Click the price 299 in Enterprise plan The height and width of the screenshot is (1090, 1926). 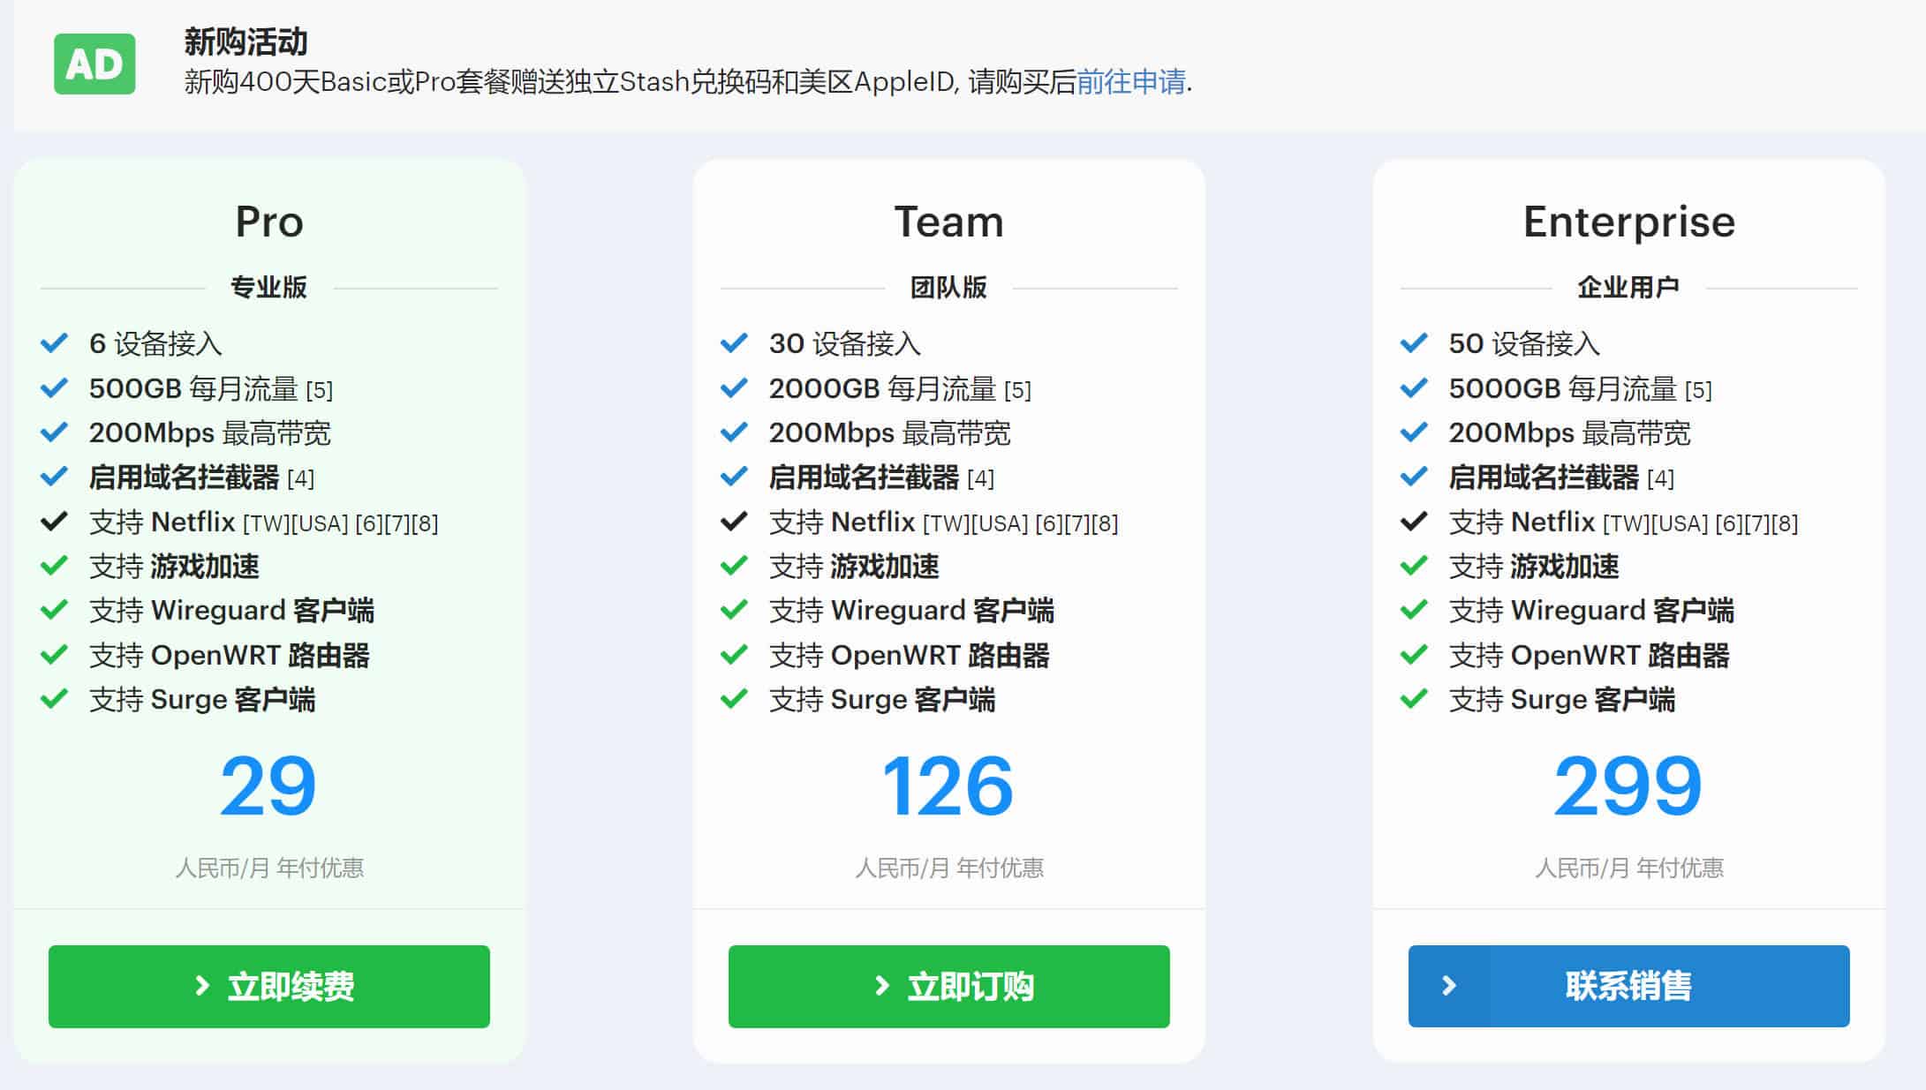click(x=1628, y=786)
